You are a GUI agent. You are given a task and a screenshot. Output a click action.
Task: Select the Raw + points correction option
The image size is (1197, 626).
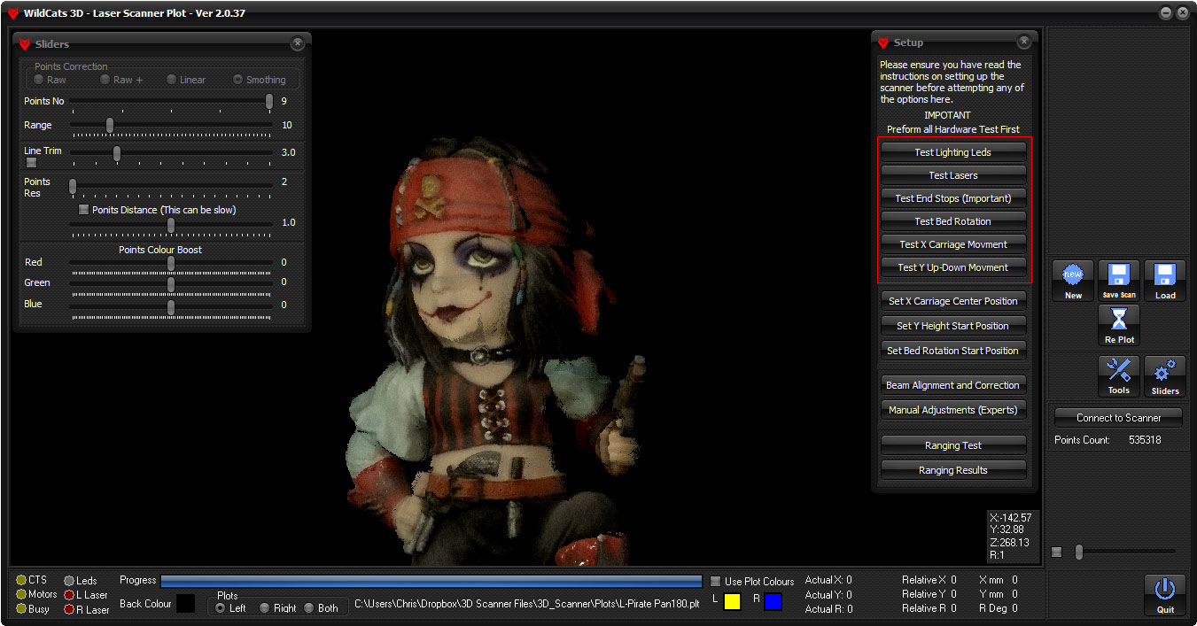tap(105, 80)
